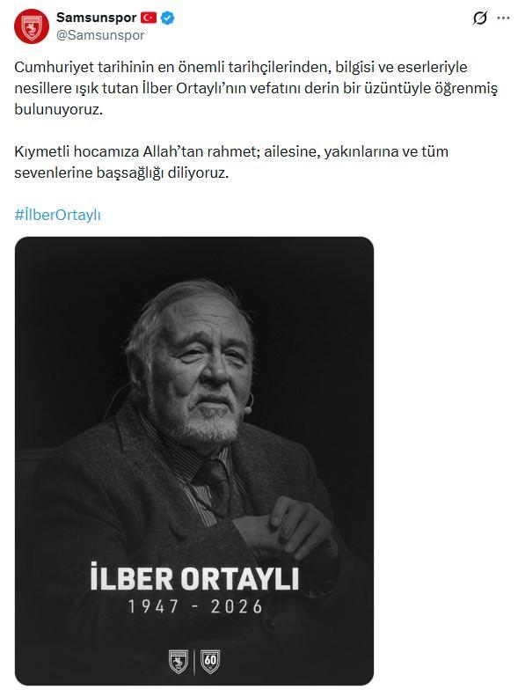Click the Grok explain-post icon
518x697 pixels.
[480, 18]
